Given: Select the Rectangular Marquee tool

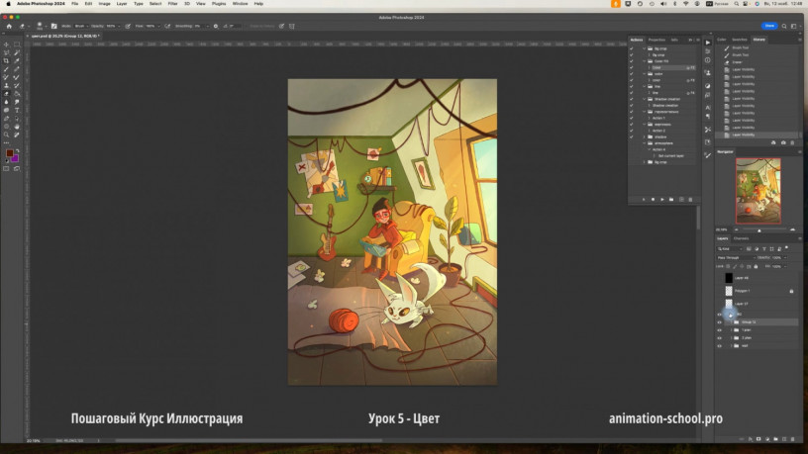Looking at the screenshot, I should pos(17,45).
